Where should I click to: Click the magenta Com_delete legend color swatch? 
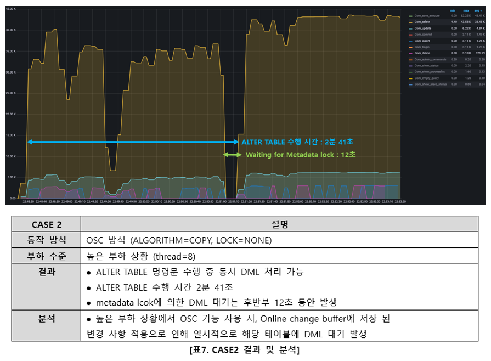point(410,54)
